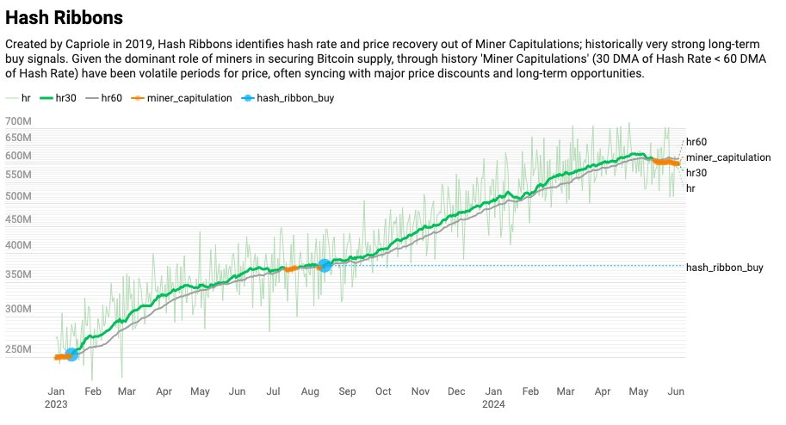Toggle the hr60 legend entry

click(104, 98)
